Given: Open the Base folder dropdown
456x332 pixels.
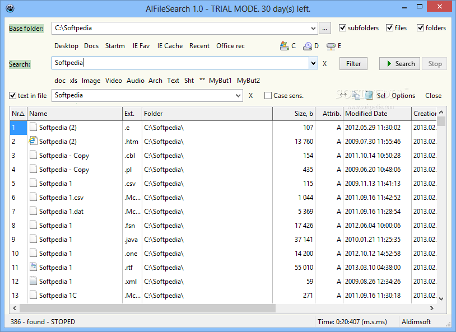Looking at the screenshot, I should point(313,29).
